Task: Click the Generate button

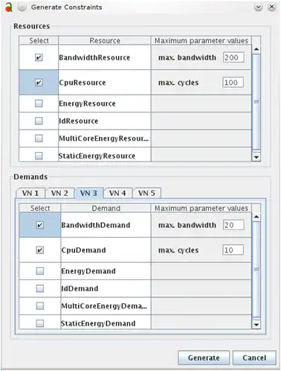Action: (x=204, y=358)
